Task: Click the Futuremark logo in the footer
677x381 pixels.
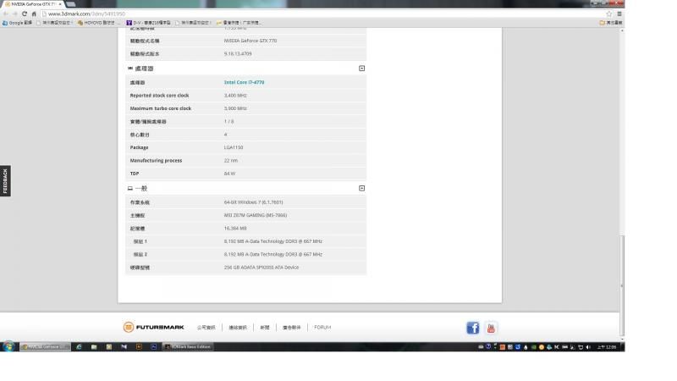Action: pos(154,327)
